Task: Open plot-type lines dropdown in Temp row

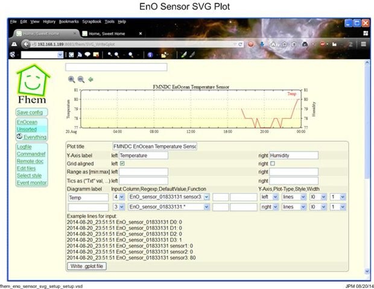Action: coord(294,197)
